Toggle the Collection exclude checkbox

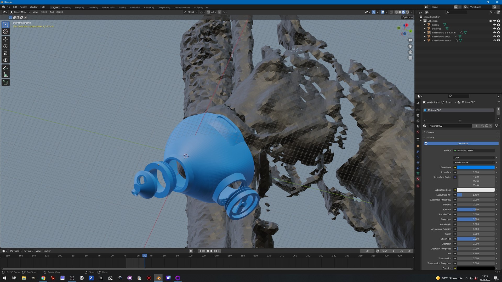tap(490, 21)
